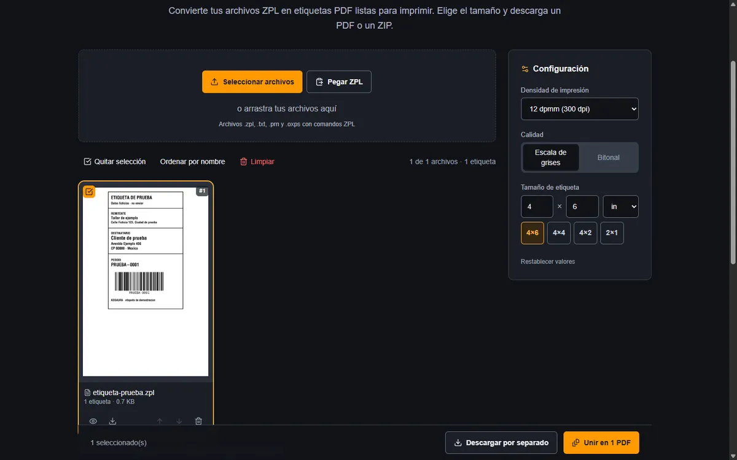
Task: Click the label width input field
Action: click(x=537, y=207)
